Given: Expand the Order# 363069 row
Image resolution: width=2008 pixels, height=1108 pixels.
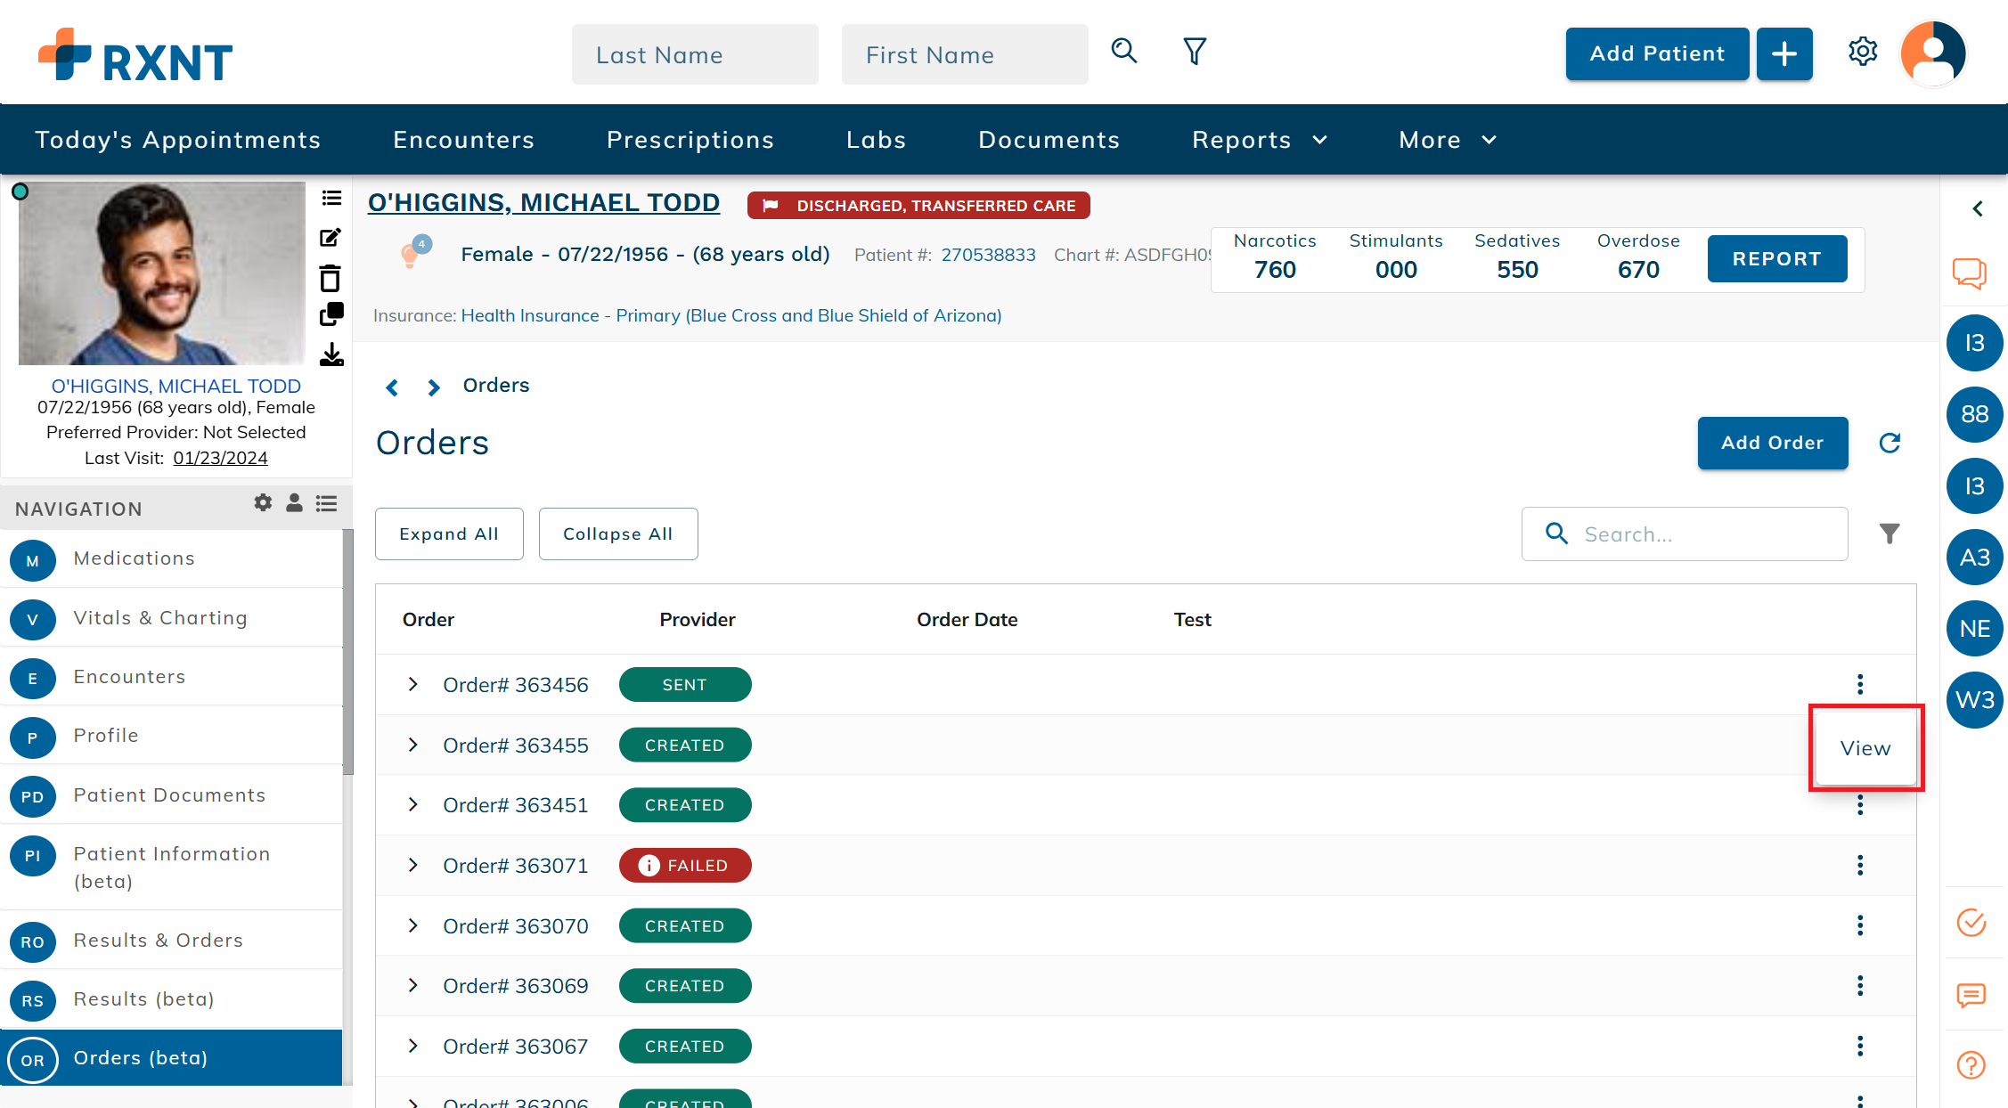Looking at the screenshot, I should 412,985.
